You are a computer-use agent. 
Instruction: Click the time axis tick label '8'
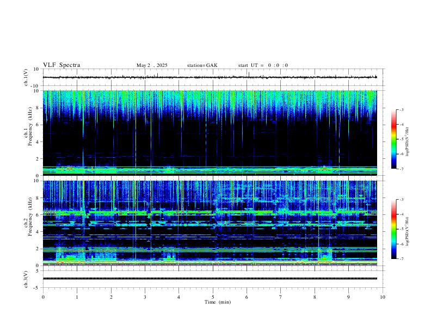click(315, 297)
